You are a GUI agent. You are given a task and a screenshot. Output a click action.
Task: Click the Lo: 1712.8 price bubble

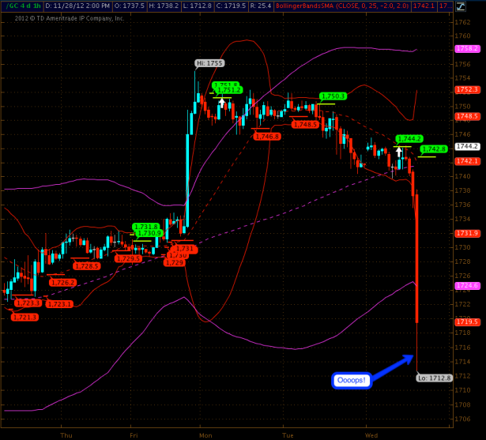point(433,378)
